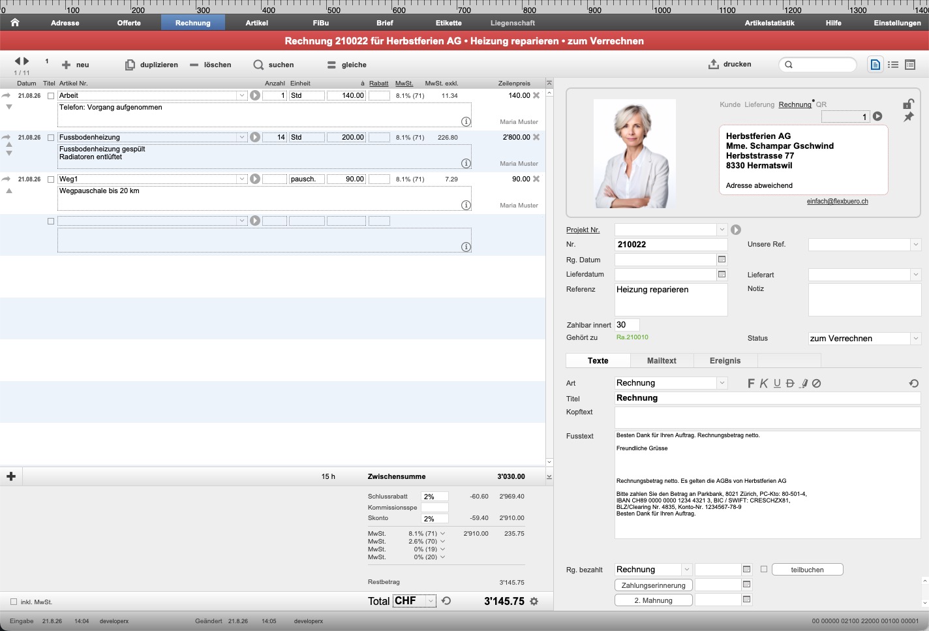
Task: Open info for the Wegpauschale line
Action: 466,205
